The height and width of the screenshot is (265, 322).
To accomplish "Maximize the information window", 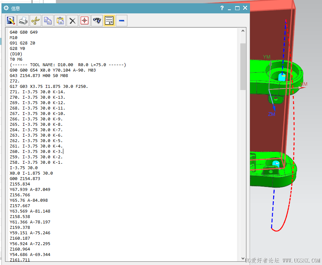I will click(x=237, y=8).
